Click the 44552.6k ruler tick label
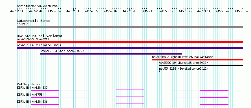Image resolution: width=251 pixels, height=108 pixels. (x=73, y=11)
